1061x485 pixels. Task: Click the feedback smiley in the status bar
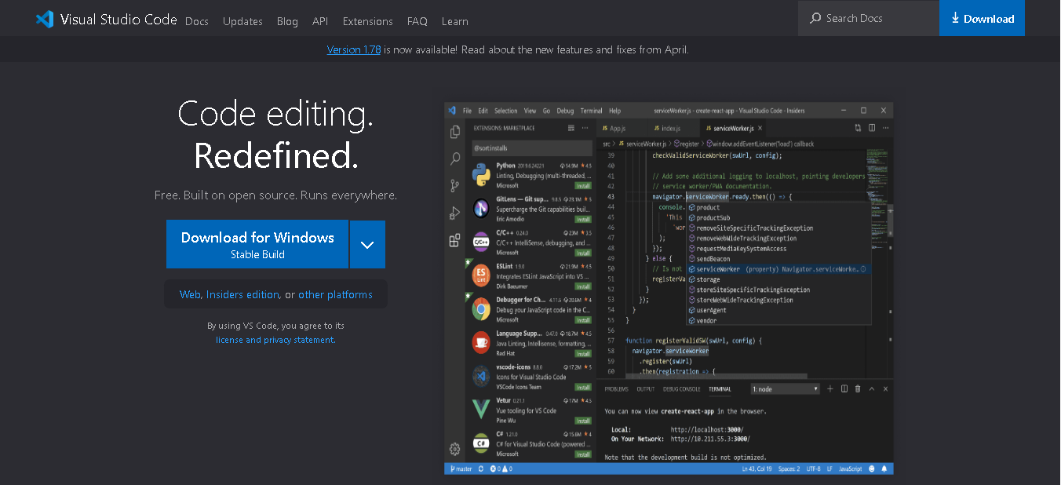tap(871, 469)
